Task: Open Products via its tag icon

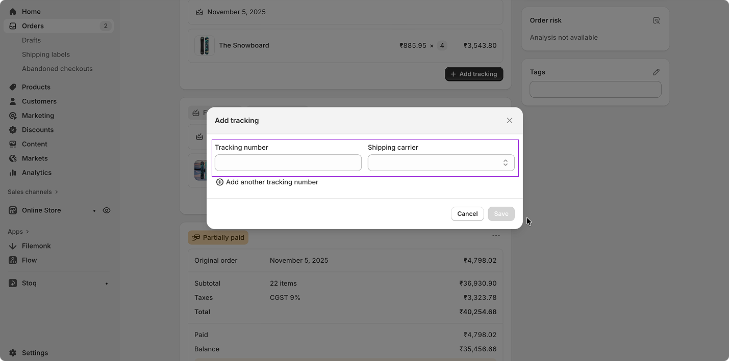Action: coord(12,87)
